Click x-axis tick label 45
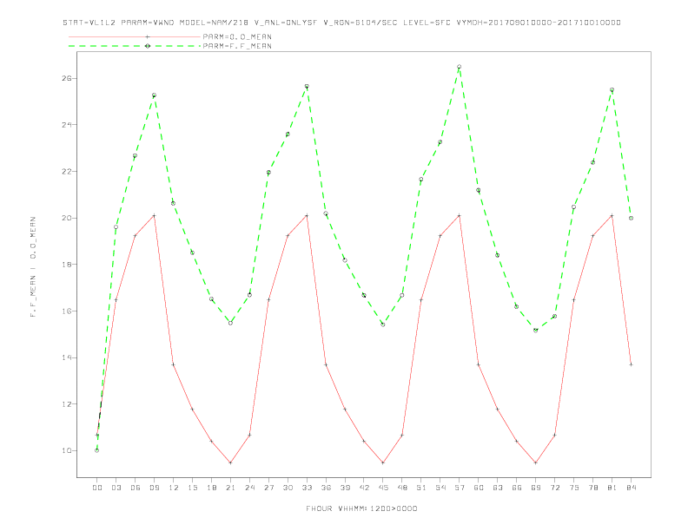The width and height of the screenshot is (688, 531). point(383,488)
